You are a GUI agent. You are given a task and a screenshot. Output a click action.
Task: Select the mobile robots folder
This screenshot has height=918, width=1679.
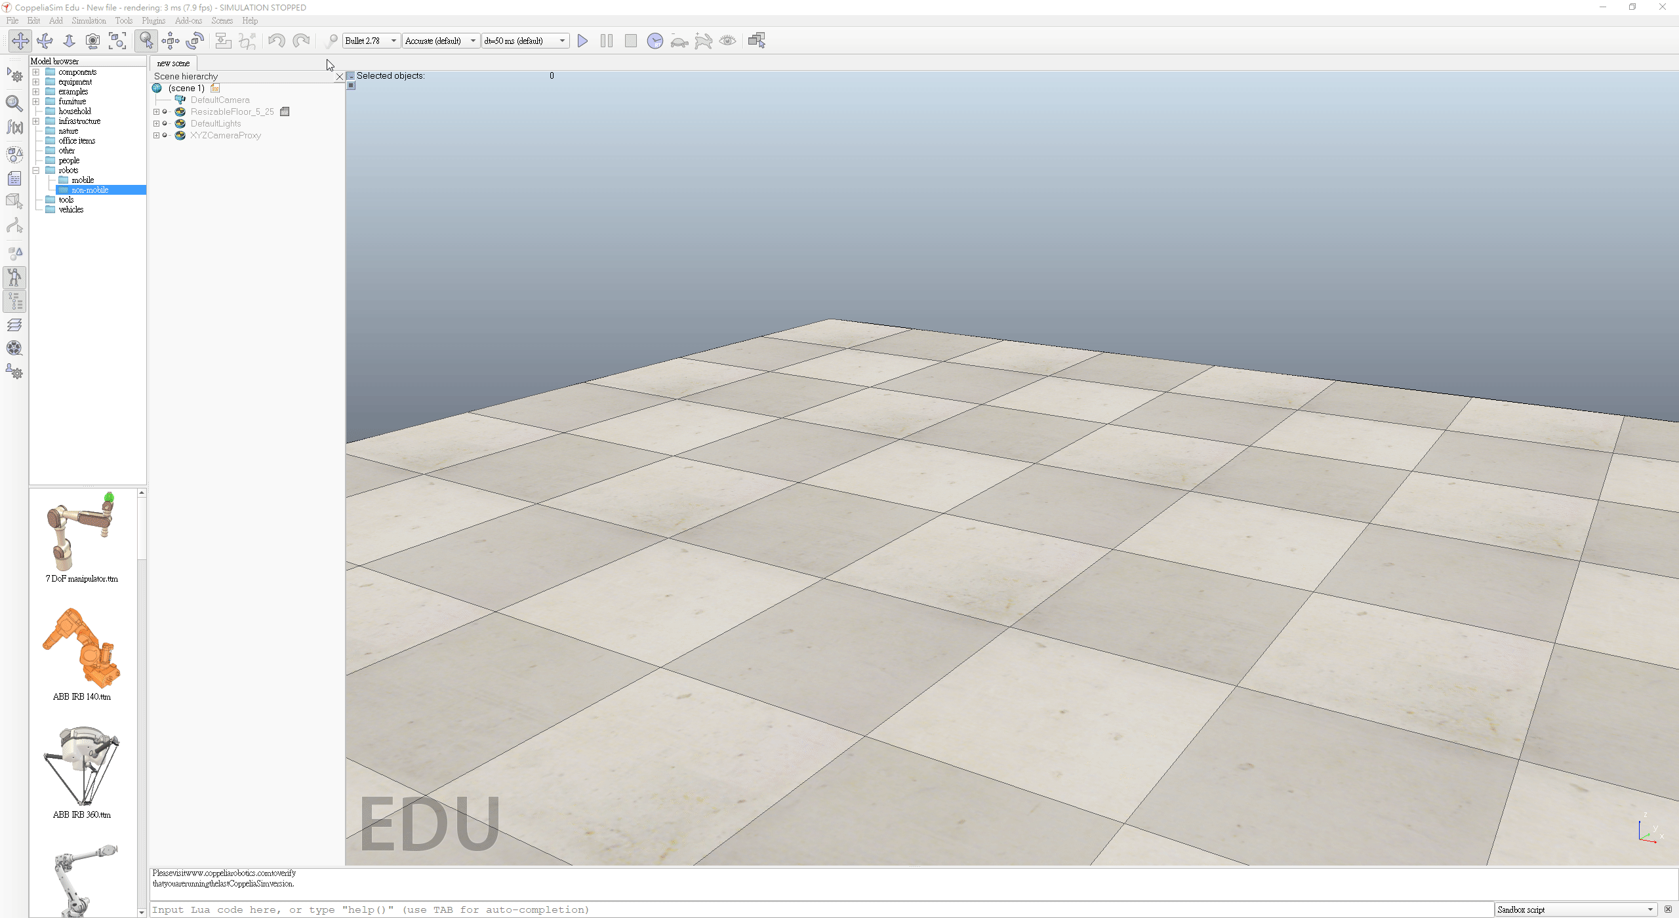(x=83, y=180)
